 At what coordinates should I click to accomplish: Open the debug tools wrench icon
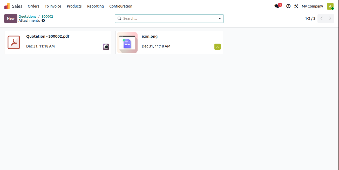296,6
